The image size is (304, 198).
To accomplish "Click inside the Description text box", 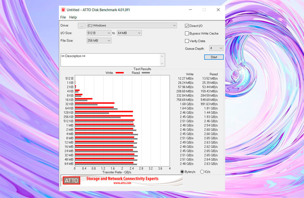I will click(x=110, y=60).
